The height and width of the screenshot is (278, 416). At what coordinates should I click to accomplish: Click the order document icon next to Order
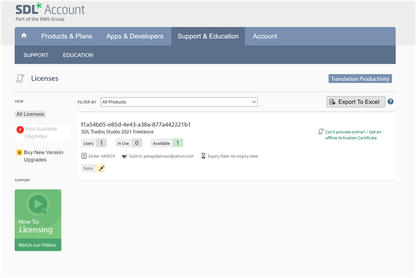tap(84, 156)
